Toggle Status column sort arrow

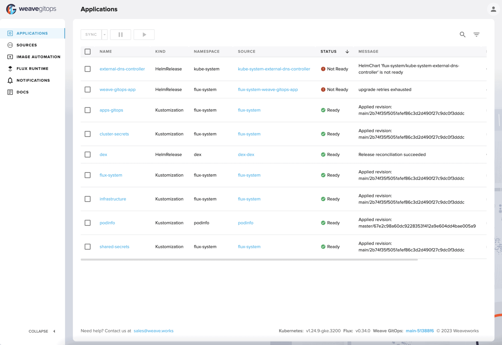(347, 52)
